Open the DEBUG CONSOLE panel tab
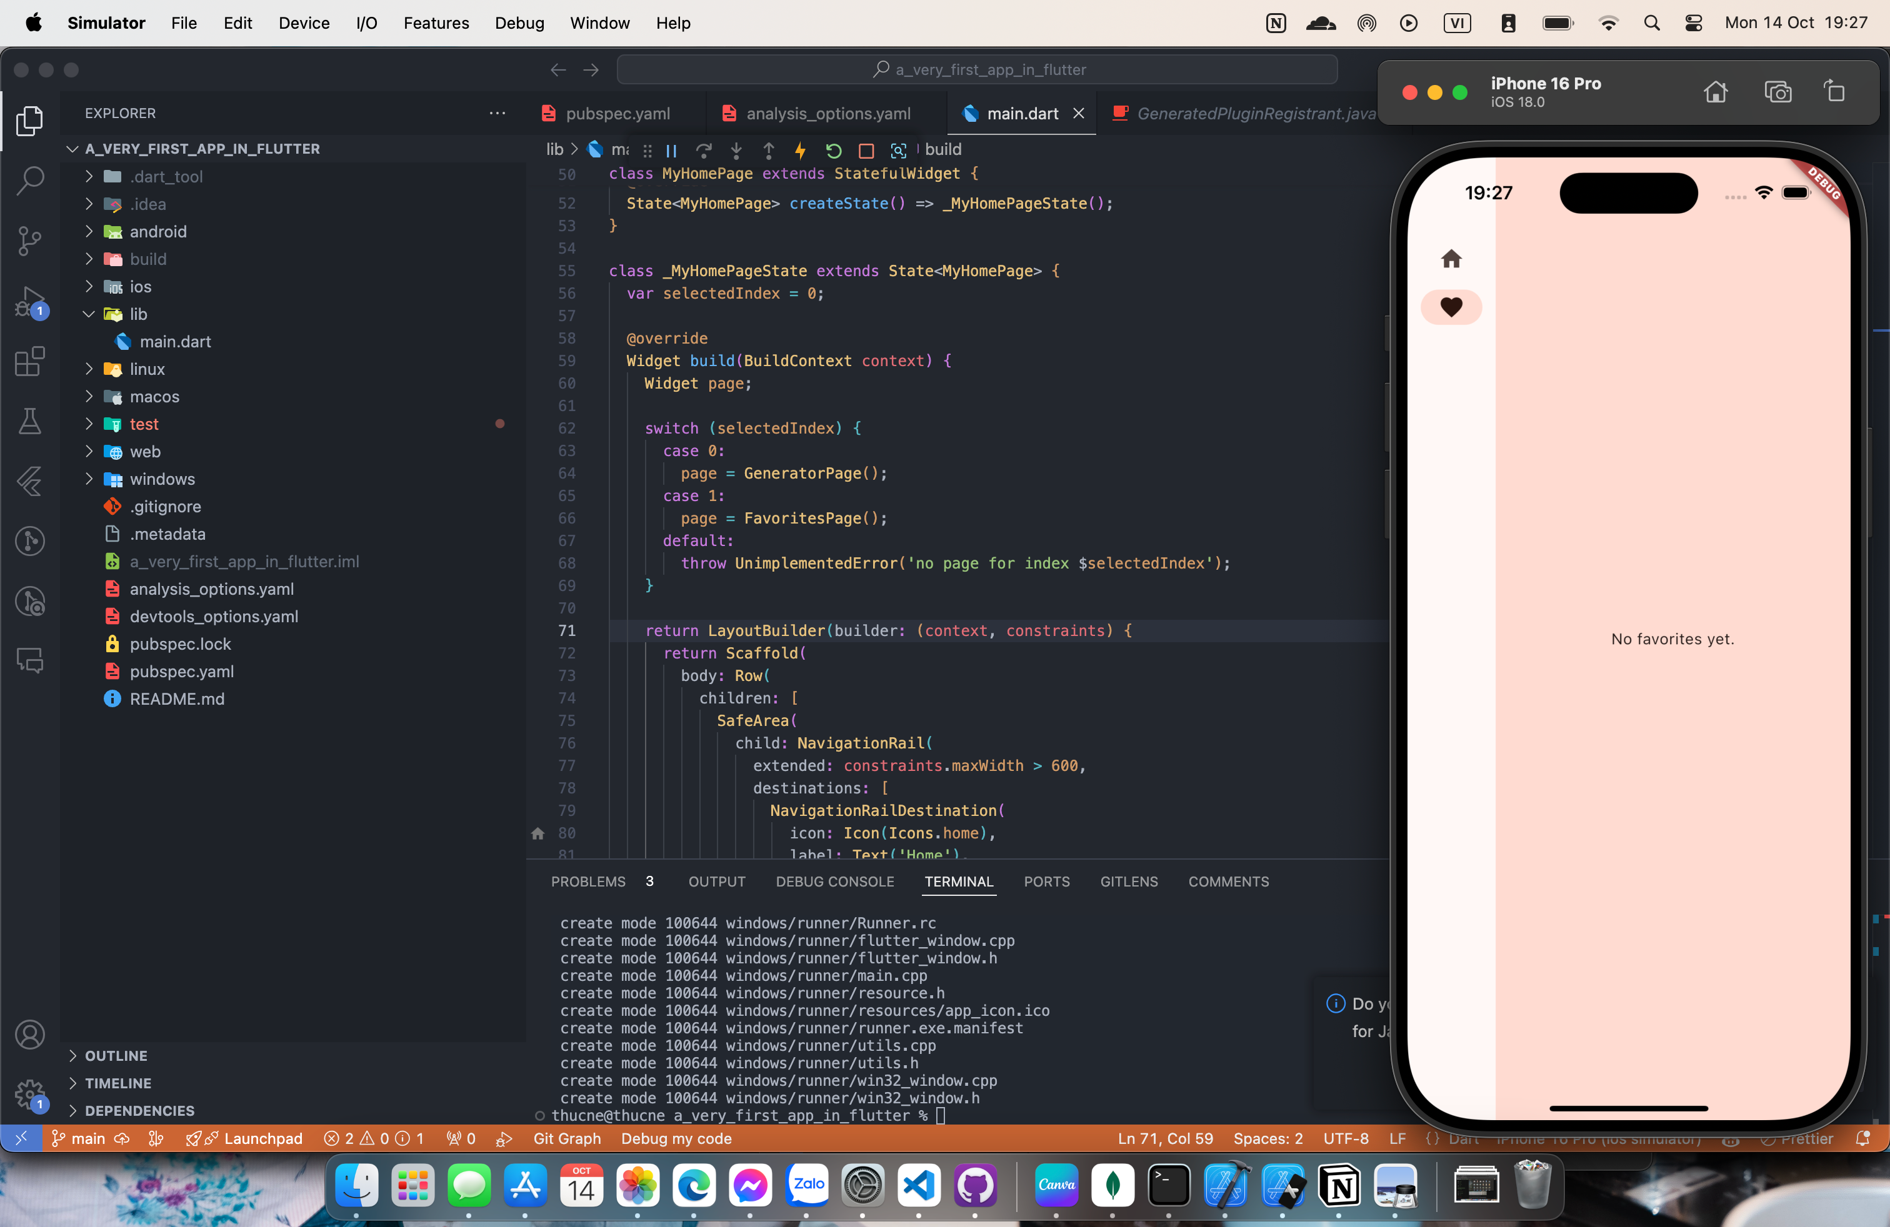Viewport: 1890px width, 1227px height. pyautogui.click(x=834, y=882)
